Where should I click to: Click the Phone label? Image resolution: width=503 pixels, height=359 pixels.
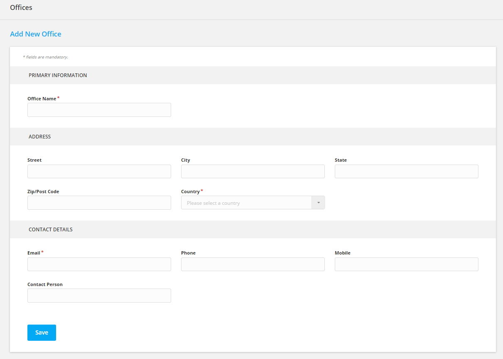coord(188,253)
